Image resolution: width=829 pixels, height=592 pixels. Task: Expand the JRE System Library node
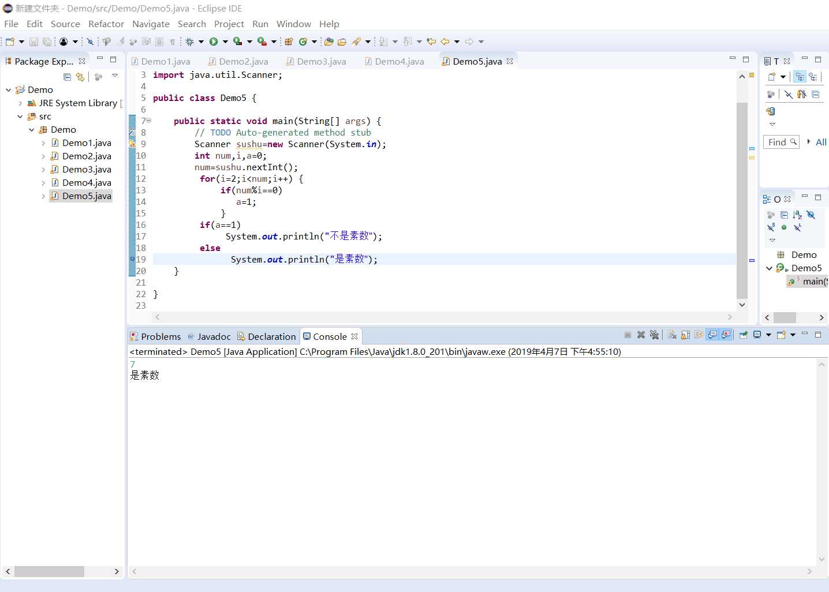click(20, 103)
